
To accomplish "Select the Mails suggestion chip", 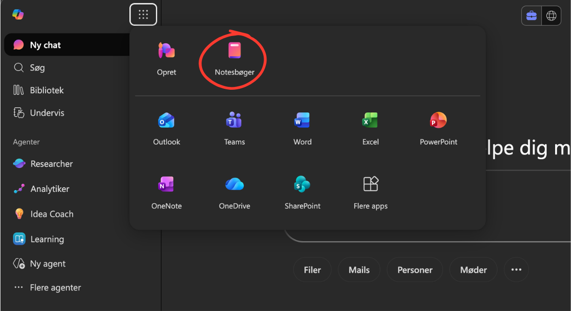I will [359, 270].
